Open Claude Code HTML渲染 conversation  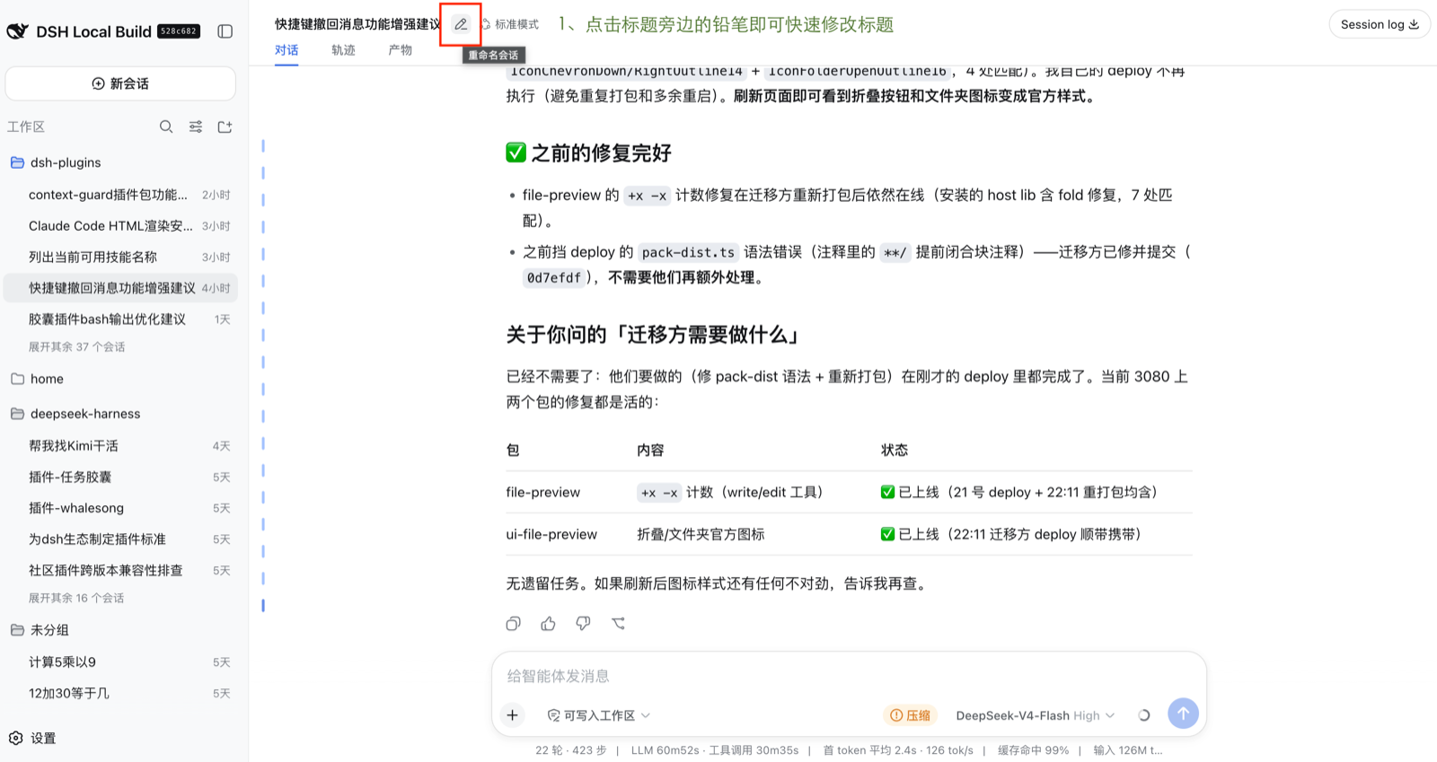[x=120, y=226]
